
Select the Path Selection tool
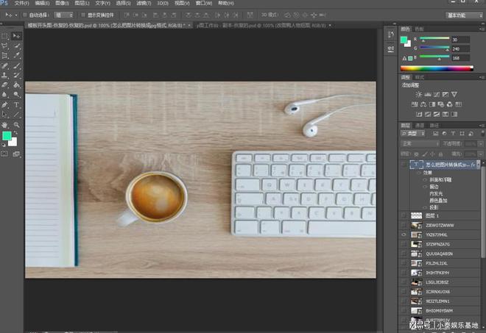pos(4,115)
